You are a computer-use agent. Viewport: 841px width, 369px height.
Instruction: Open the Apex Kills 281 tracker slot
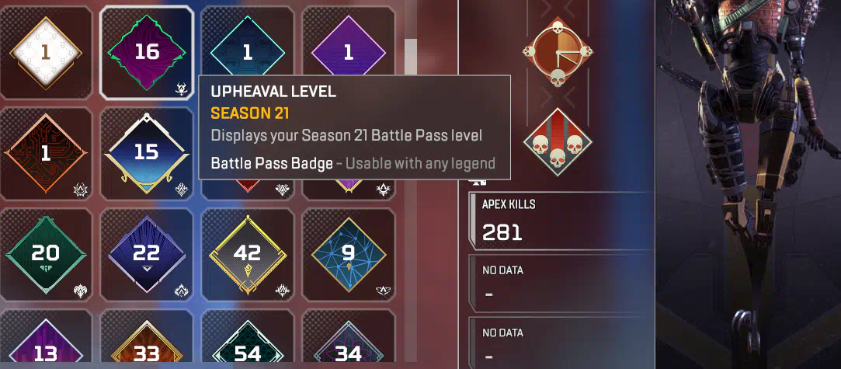coord(561,221)
